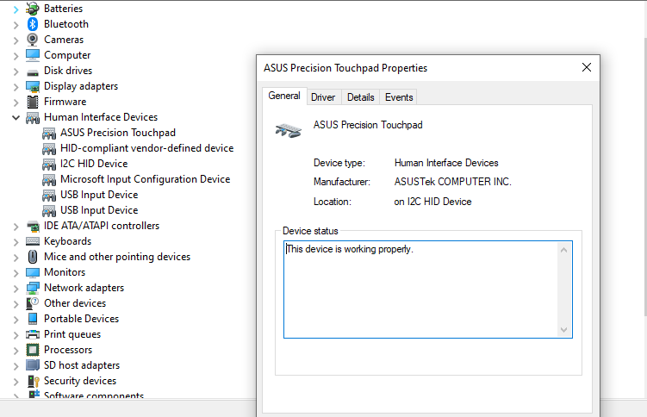Click the Keyboards category icon
The width and height of the screenshot is (647, 417).
pyautogui.click(x=33, y=241)
